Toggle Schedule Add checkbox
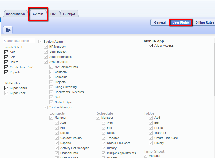The width and height of the screenshot is (215, 158). point(103,123)
